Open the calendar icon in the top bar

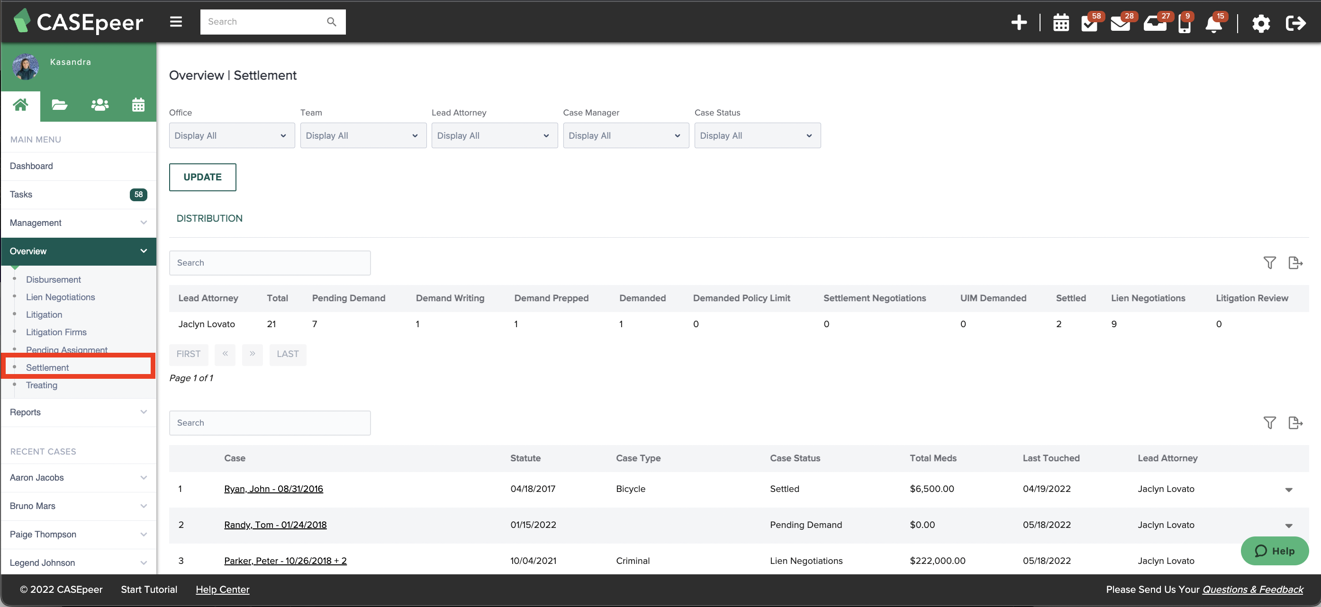pos(1061,23)
